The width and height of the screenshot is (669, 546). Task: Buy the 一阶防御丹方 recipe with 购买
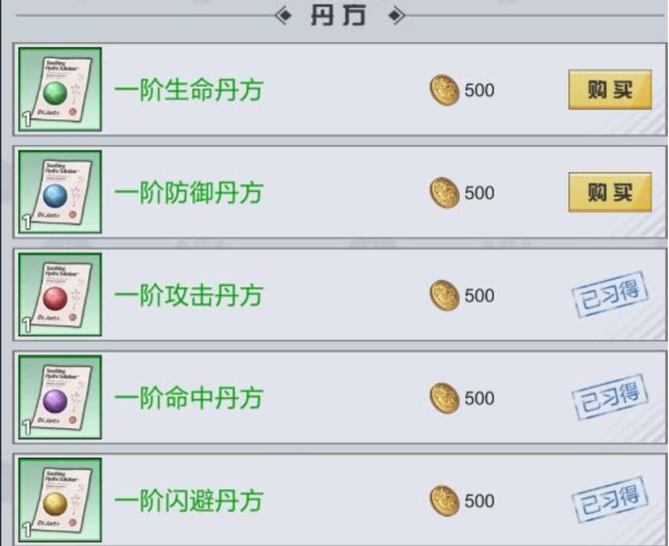pyautogui.click(x=610, y=192)
